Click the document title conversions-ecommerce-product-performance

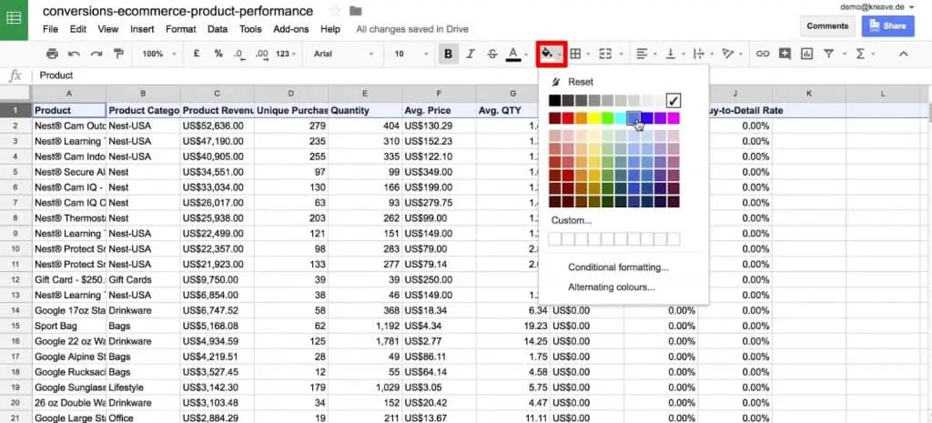pos(177,11)
